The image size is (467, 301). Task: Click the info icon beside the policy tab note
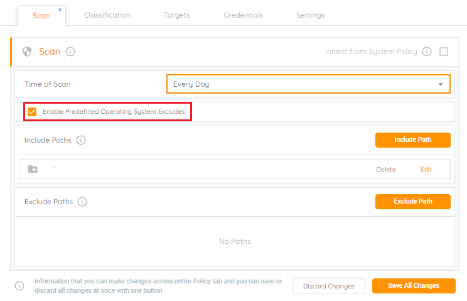(19, 286)
